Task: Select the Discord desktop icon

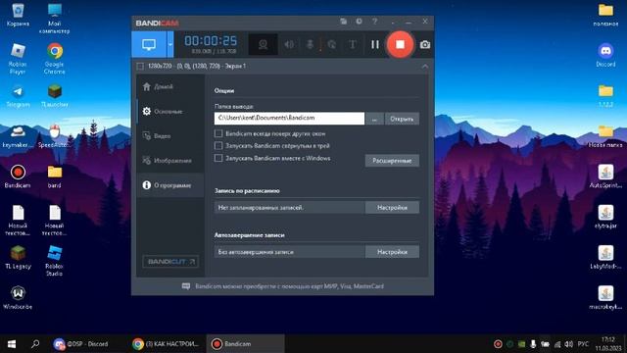Action: click(x=605, y=56)
